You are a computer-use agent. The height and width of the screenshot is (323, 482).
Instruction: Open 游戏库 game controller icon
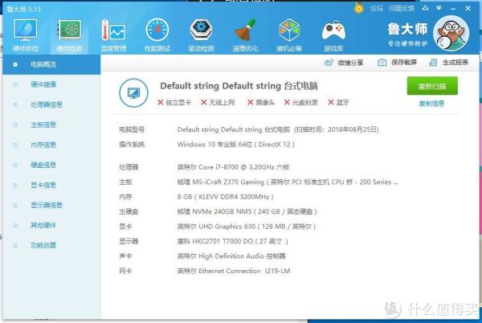(333, 35)
